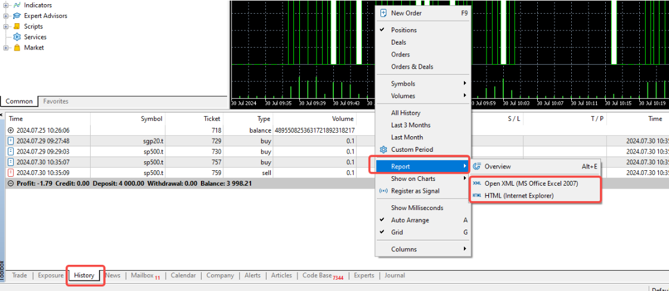
Task: Toggle the Auto Arrange option
Action: [x=410, y=220]
